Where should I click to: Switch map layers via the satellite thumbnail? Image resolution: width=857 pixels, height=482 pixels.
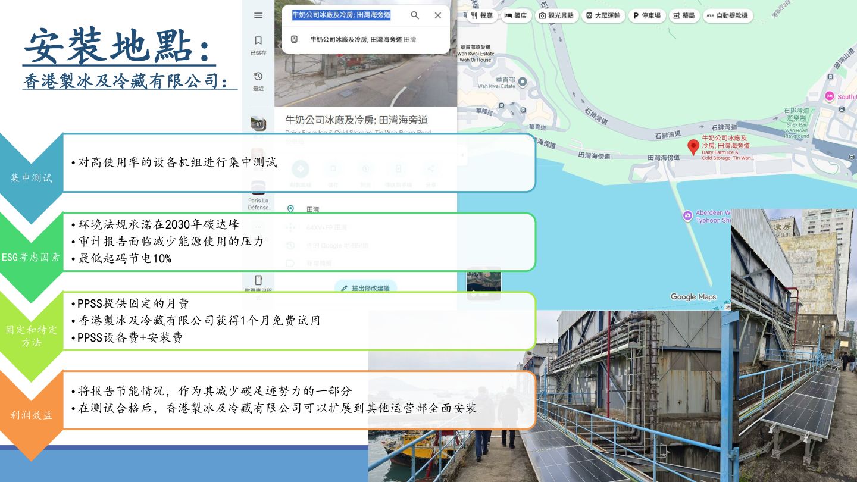pyautogui.click(x=484, y=283)
